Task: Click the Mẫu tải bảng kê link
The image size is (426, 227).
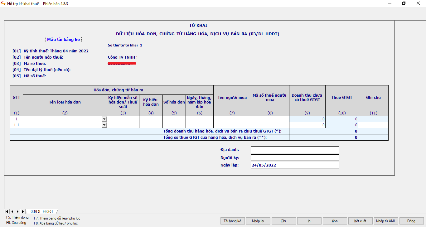Action: click(x=63, y=39)
